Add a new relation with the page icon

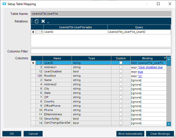37,21
